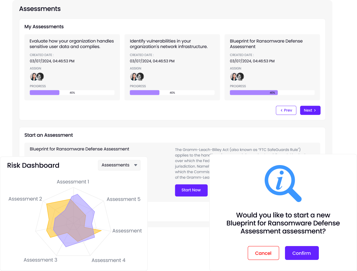Select Assessment 3 label on radar chart
The width and height of the screenshot is (357, 271).
(40, 260)
